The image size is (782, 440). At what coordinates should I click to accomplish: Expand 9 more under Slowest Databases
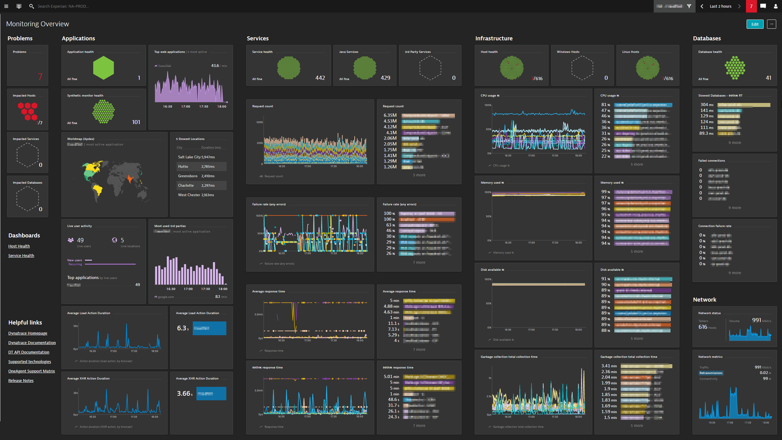pos(734,142)
